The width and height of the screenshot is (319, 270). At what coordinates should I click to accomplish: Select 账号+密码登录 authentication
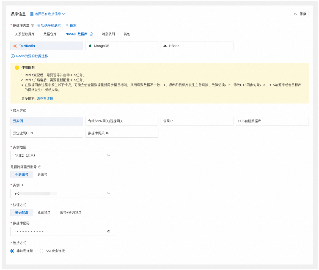[x=71, y=212]
